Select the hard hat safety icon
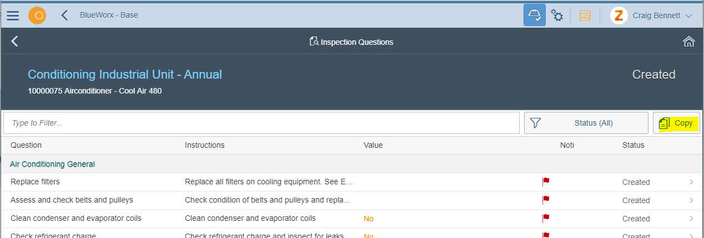 [x=534, y=15]
